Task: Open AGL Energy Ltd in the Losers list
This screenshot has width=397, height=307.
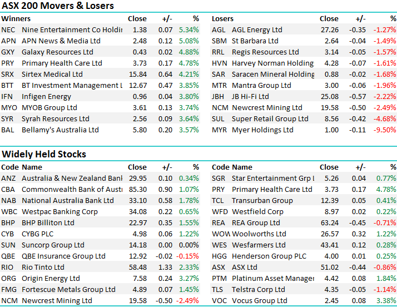Action: [x=257, y=30]
